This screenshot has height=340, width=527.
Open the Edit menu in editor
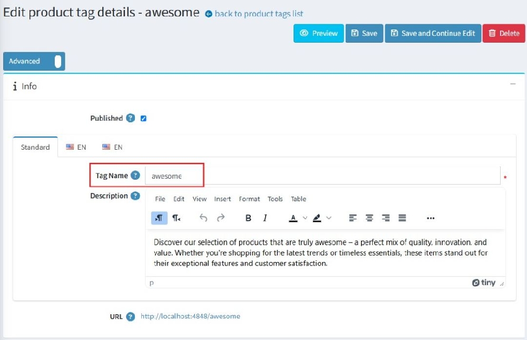179,199
